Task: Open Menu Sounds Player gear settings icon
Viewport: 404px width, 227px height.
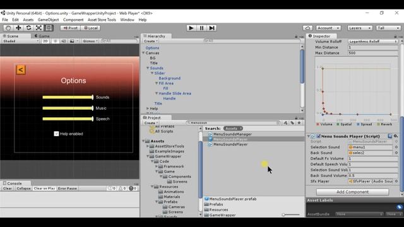Action: pos(396,136)
